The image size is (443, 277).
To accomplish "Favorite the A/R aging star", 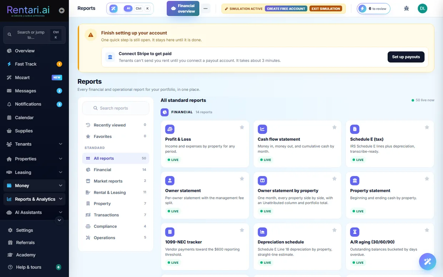I will (427, 230).
